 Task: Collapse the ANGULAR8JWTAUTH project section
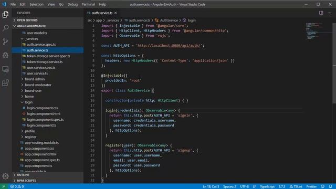coord(48,26)
